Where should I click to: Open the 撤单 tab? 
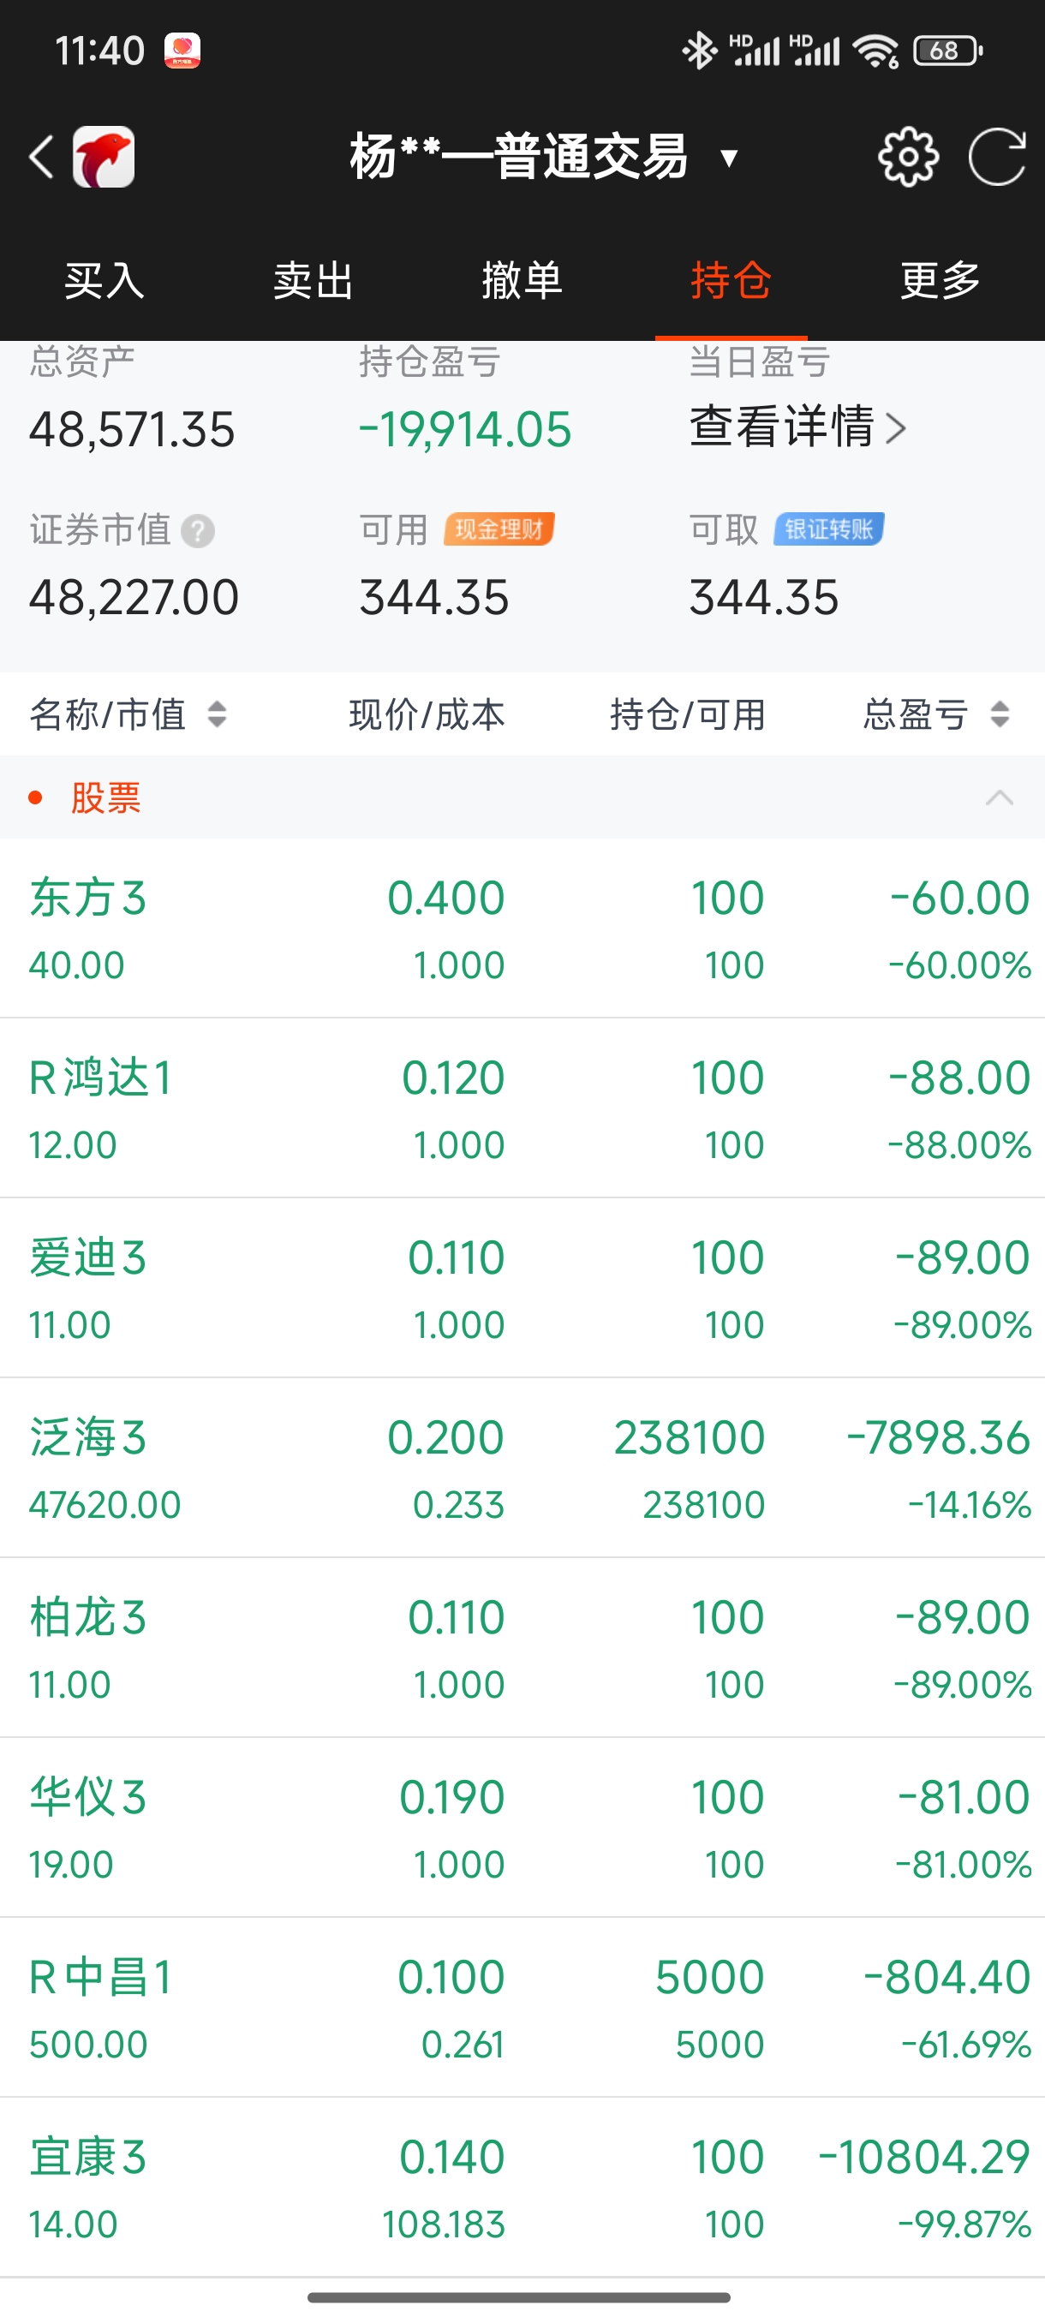click(522, 280)
